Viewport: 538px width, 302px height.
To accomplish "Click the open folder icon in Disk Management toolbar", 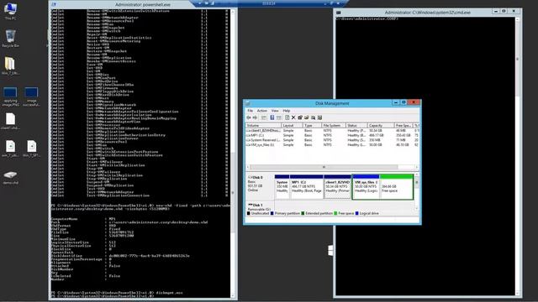I will pos(306,117).
